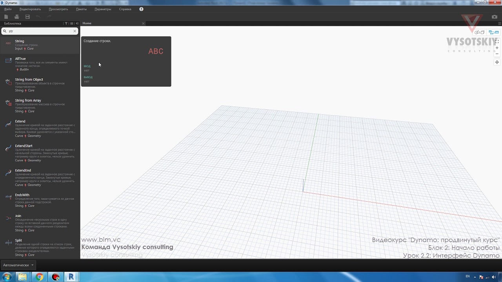The width and height of the screenshot is (502, 282).
Task: Open the library filter funnel icon
Action: 66,23
